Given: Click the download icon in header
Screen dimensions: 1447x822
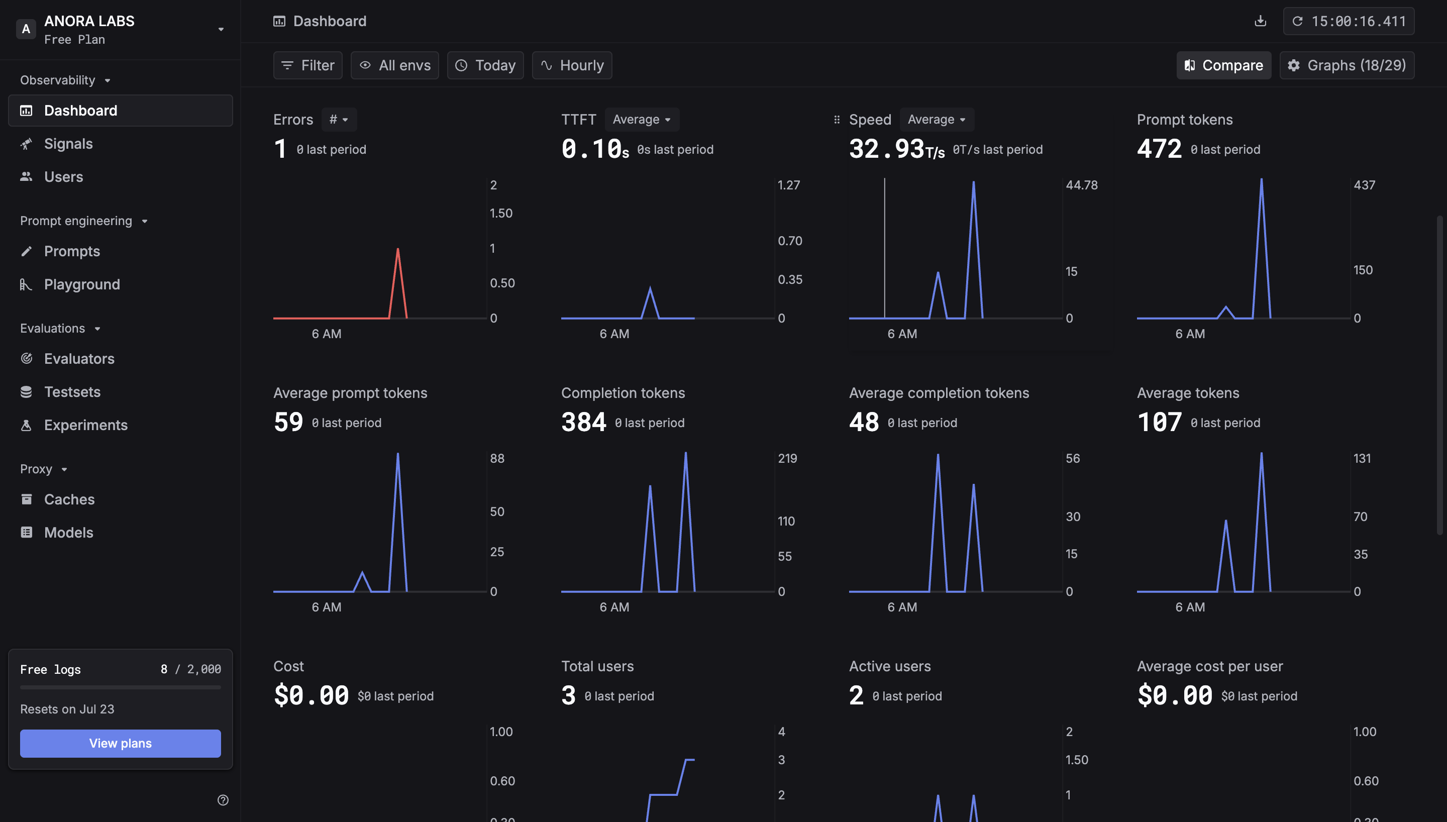Looking at the screenshot, I should click(1260, 22).
